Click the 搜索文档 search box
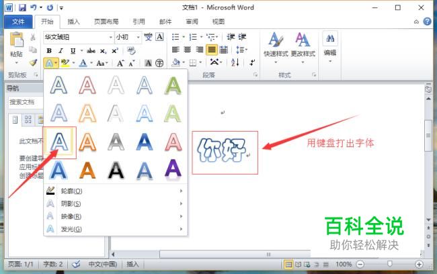Screen dimensions: 437x274 click(x=26, y=102)
